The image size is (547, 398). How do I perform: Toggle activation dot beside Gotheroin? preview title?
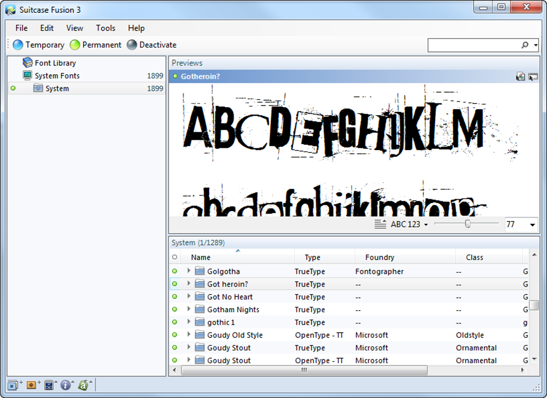(175, 76)
